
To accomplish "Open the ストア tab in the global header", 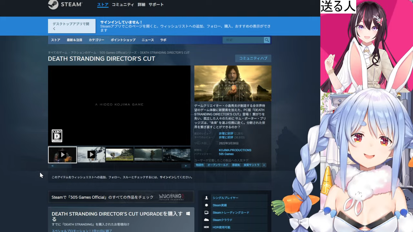I will (x=103, y=5).
